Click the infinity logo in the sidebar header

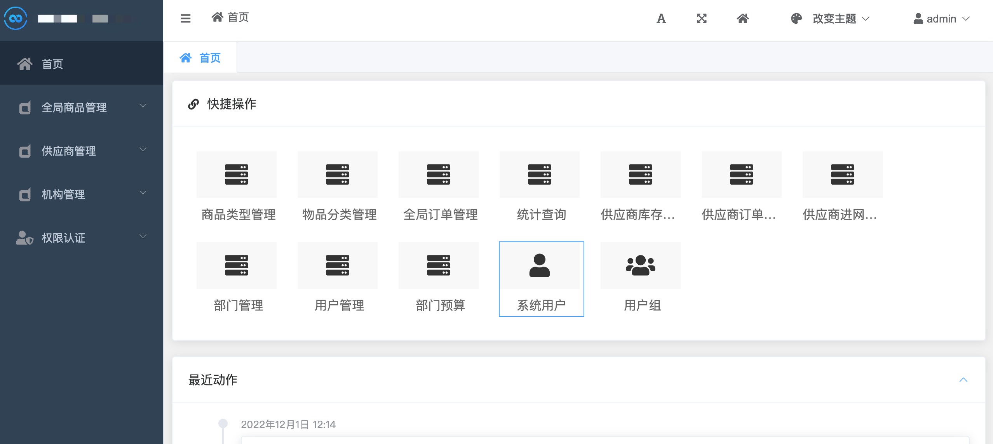16,18
